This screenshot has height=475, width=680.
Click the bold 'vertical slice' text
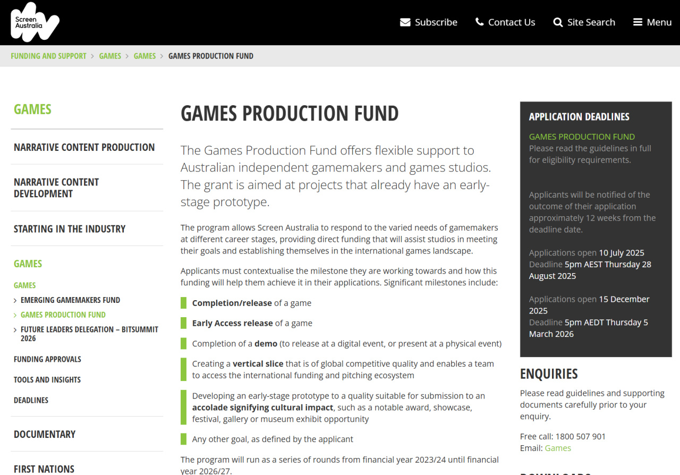click(258, 364)
